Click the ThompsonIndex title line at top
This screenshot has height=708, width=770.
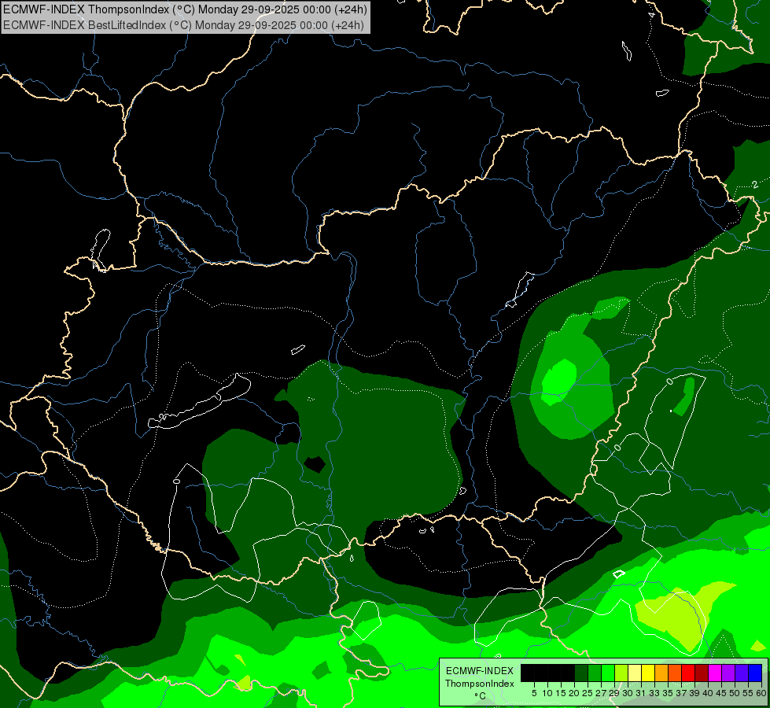185,9
